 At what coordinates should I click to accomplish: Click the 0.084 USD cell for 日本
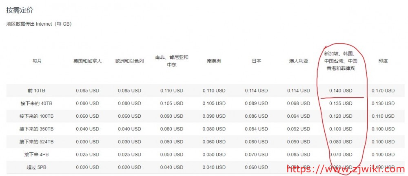tap(256, 129)
